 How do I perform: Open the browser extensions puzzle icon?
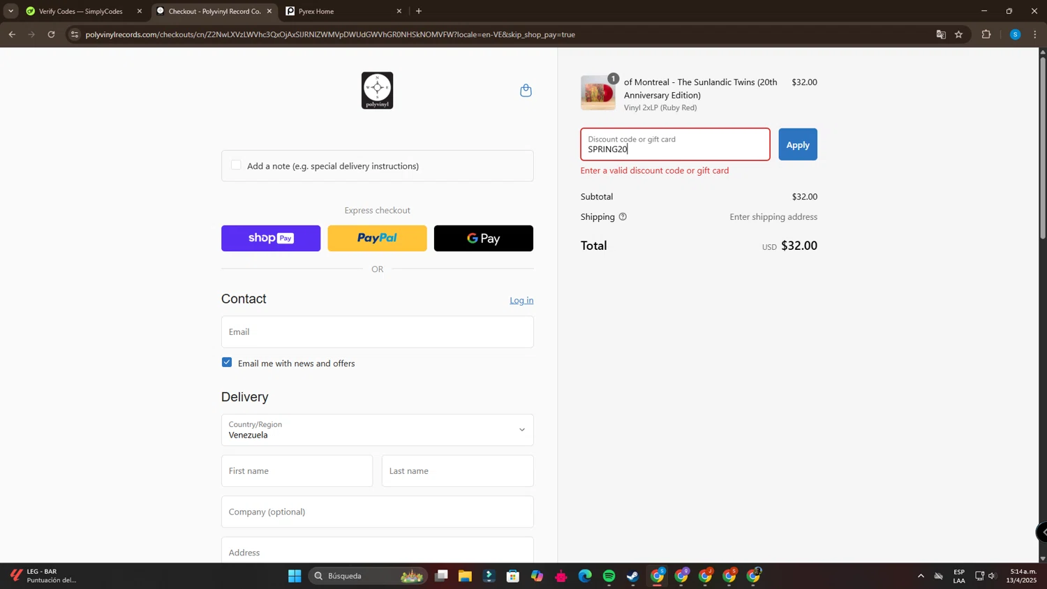[x=986, y=34]
